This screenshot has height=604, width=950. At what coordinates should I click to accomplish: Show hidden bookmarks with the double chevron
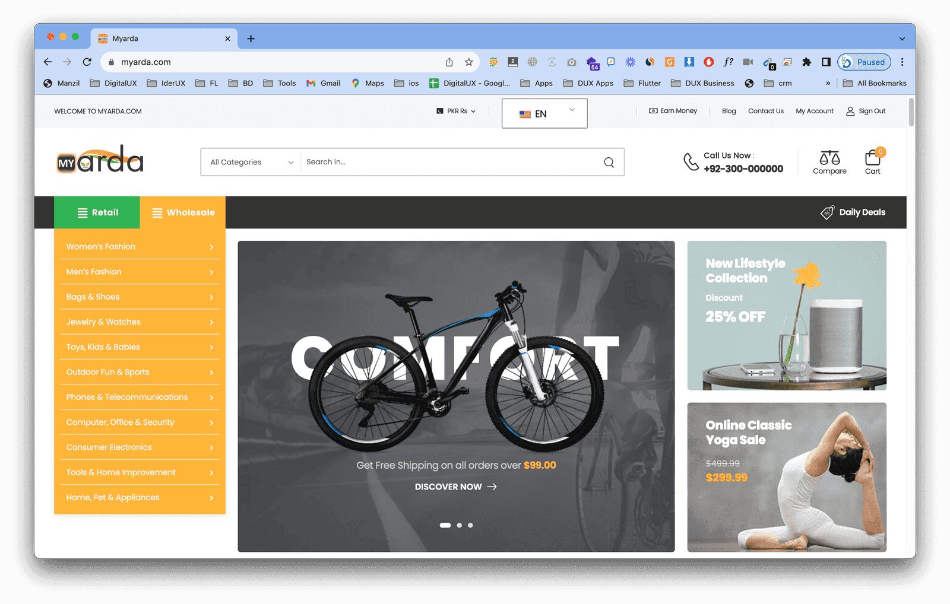(x=828, y=83)
